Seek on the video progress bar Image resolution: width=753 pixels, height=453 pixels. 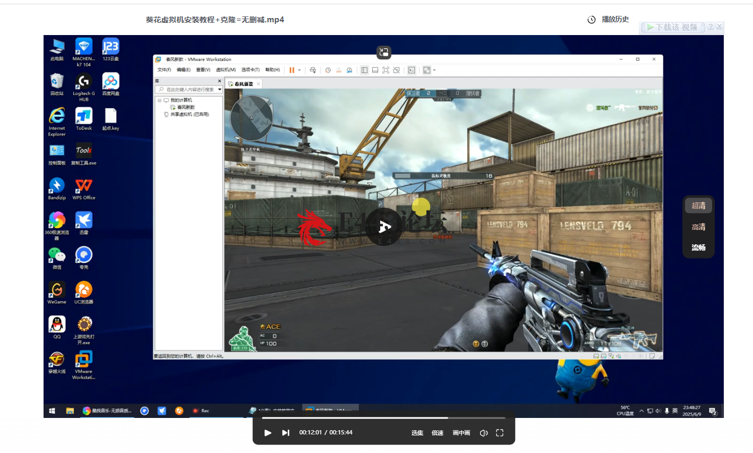(x=384, y=418)
